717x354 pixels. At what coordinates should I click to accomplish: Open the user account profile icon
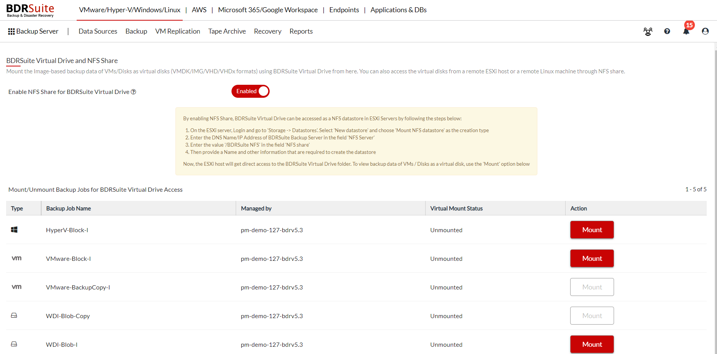(x=705, y=31)
